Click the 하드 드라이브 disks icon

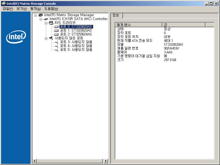[x=51, y=23]
